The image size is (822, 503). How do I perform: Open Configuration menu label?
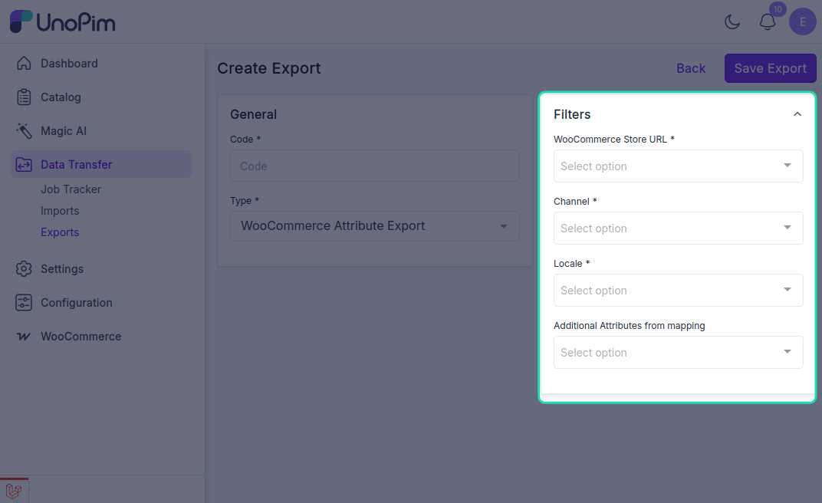pyautogui.click(x=77, y=303)
